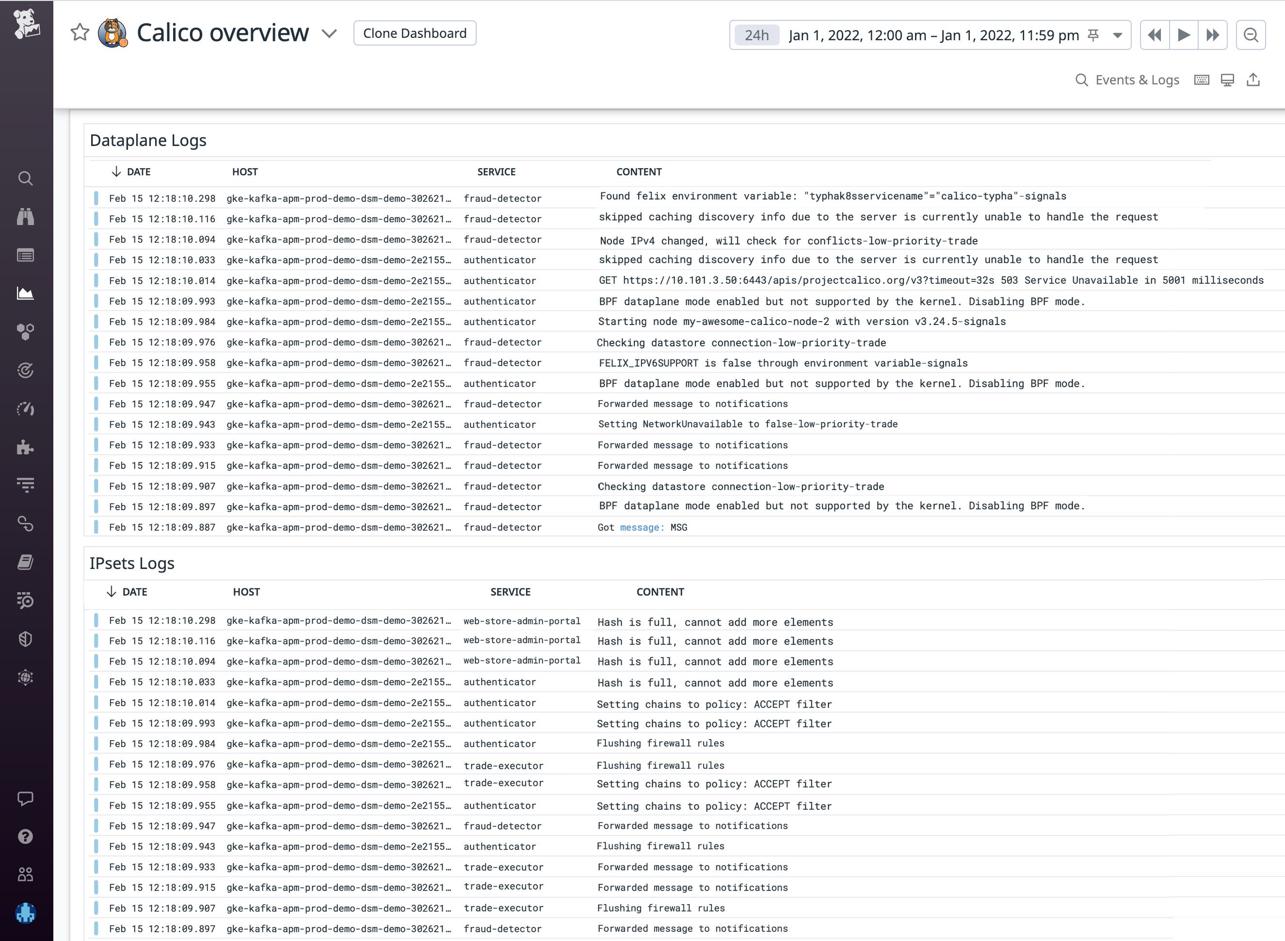Click the Clone Dashboard button
1285x941 pixels.
(415, 33)
